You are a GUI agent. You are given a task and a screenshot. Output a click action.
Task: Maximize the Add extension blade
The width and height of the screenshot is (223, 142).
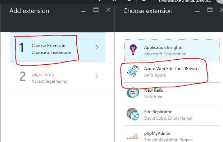coord(96,10)
